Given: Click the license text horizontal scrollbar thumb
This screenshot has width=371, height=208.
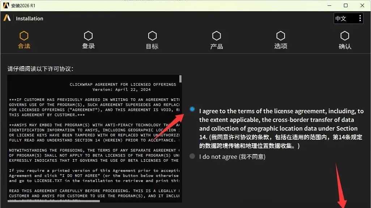Looking at the screenshot, I should coord(54,201).
